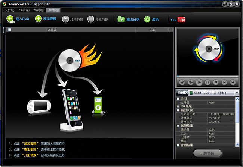The width and height of the screenshot is (243, 167).
Task: Open the Output Directory (输出目录) folder icon
Action: (121, 19)
